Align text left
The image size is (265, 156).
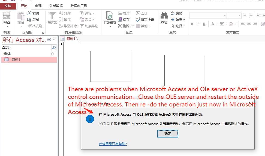pos(243,24)
